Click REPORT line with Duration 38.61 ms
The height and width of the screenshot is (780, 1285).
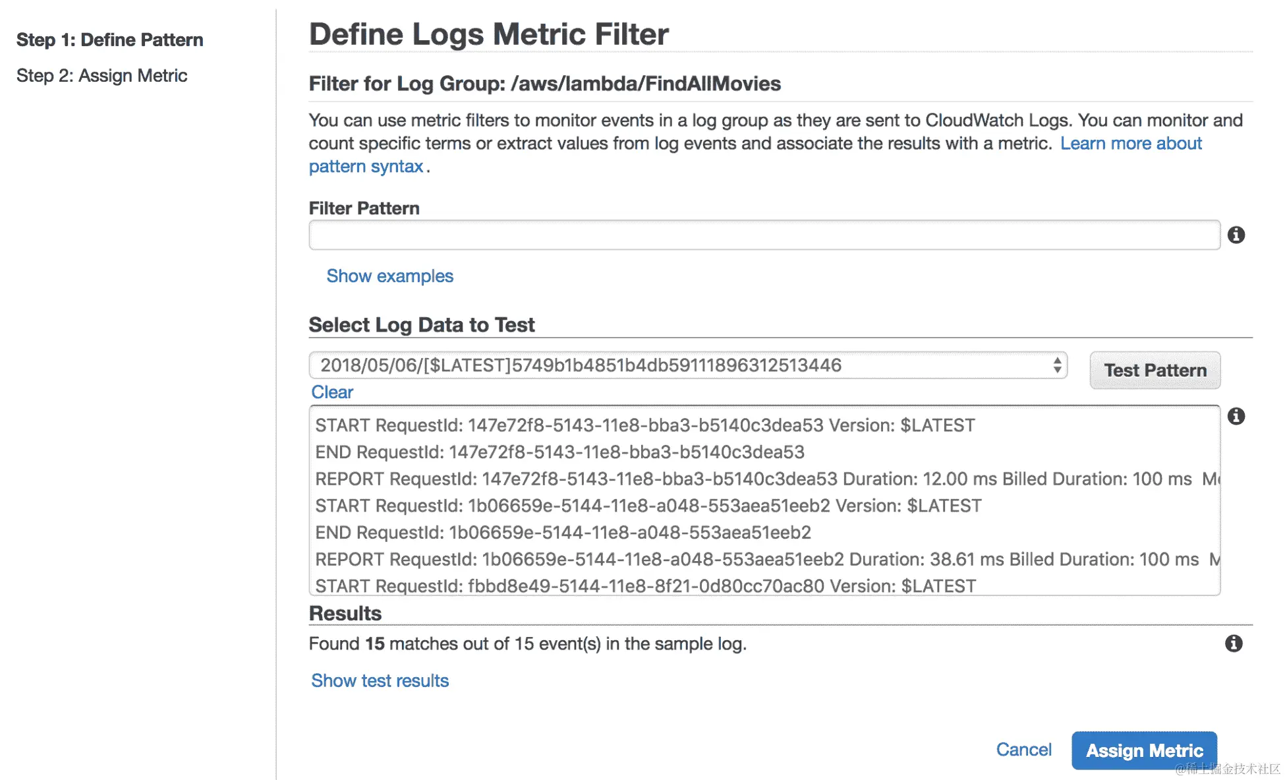click(x=756, y=559)
